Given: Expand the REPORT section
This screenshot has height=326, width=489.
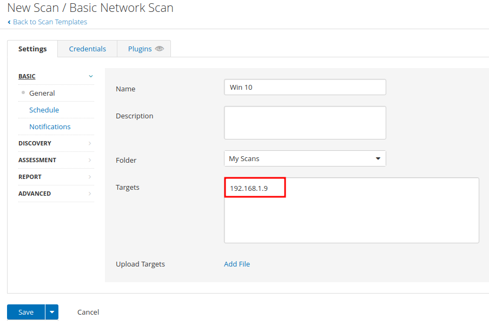Looking at the screenshot, I should (x=56, y=177).
